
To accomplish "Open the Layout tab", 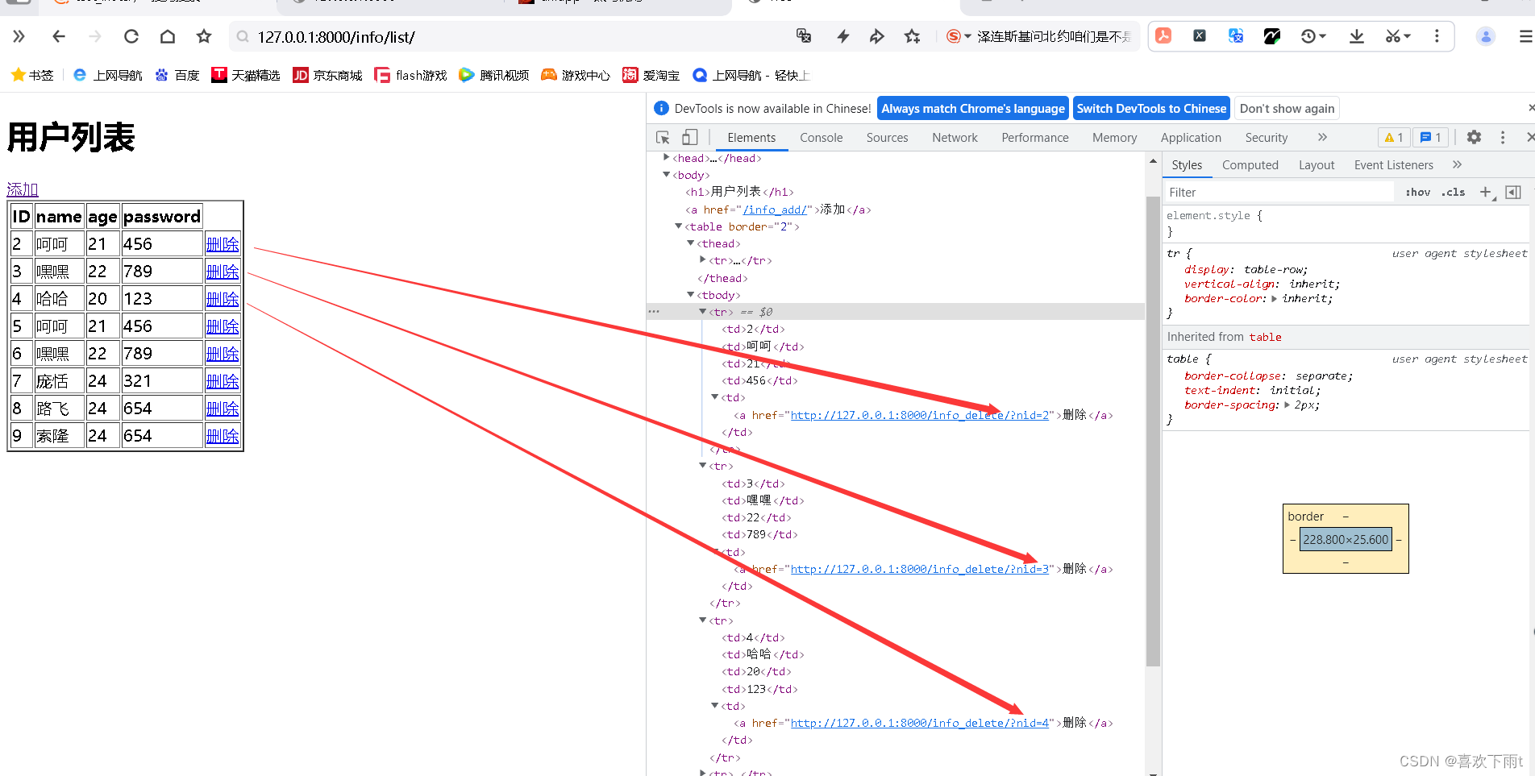I will (x=1317, y=165).
